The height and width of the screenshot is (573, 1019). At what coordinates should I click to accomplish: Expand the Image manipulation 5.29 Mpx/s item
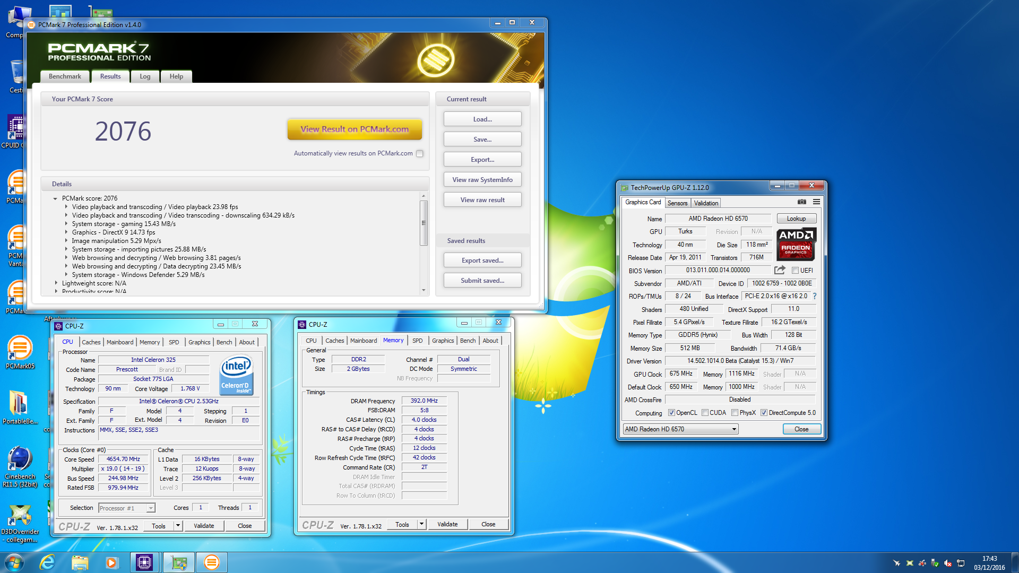click(66, 241)
